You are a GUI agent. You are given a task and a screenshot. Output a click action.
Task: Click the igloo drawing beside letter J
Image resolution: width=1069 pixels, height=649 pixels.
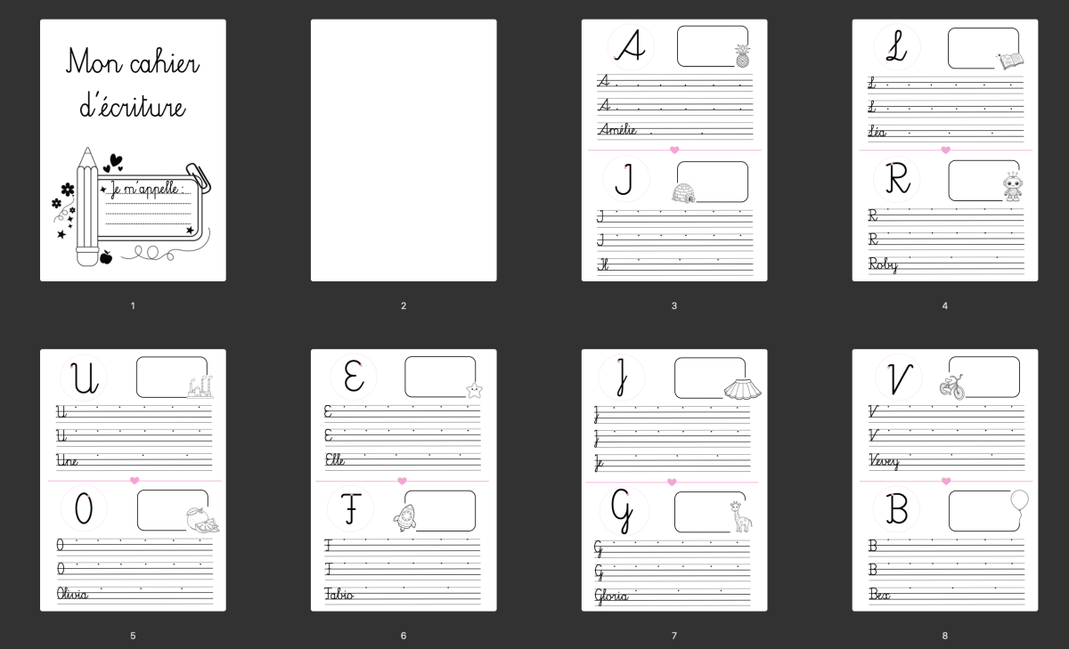(683, 193)
